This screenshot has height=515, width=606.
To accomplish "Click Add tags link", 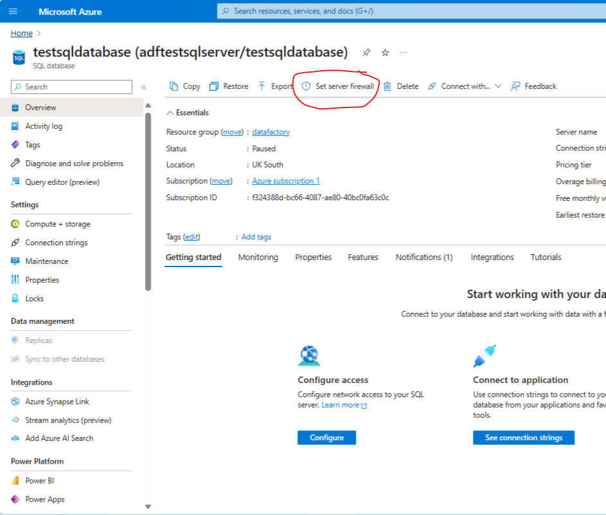I will (256, 237).
